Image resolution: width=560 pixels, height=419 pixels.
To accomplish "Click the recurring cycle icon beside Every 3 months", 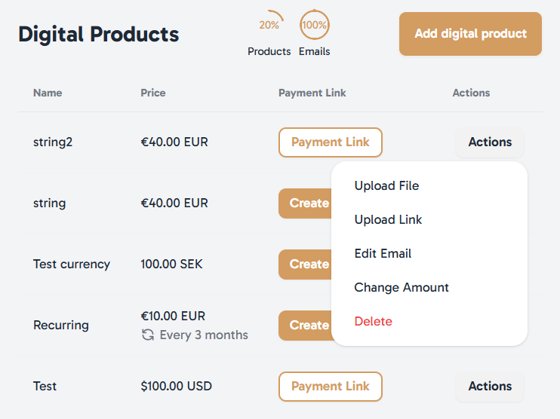I will [148, 335].
